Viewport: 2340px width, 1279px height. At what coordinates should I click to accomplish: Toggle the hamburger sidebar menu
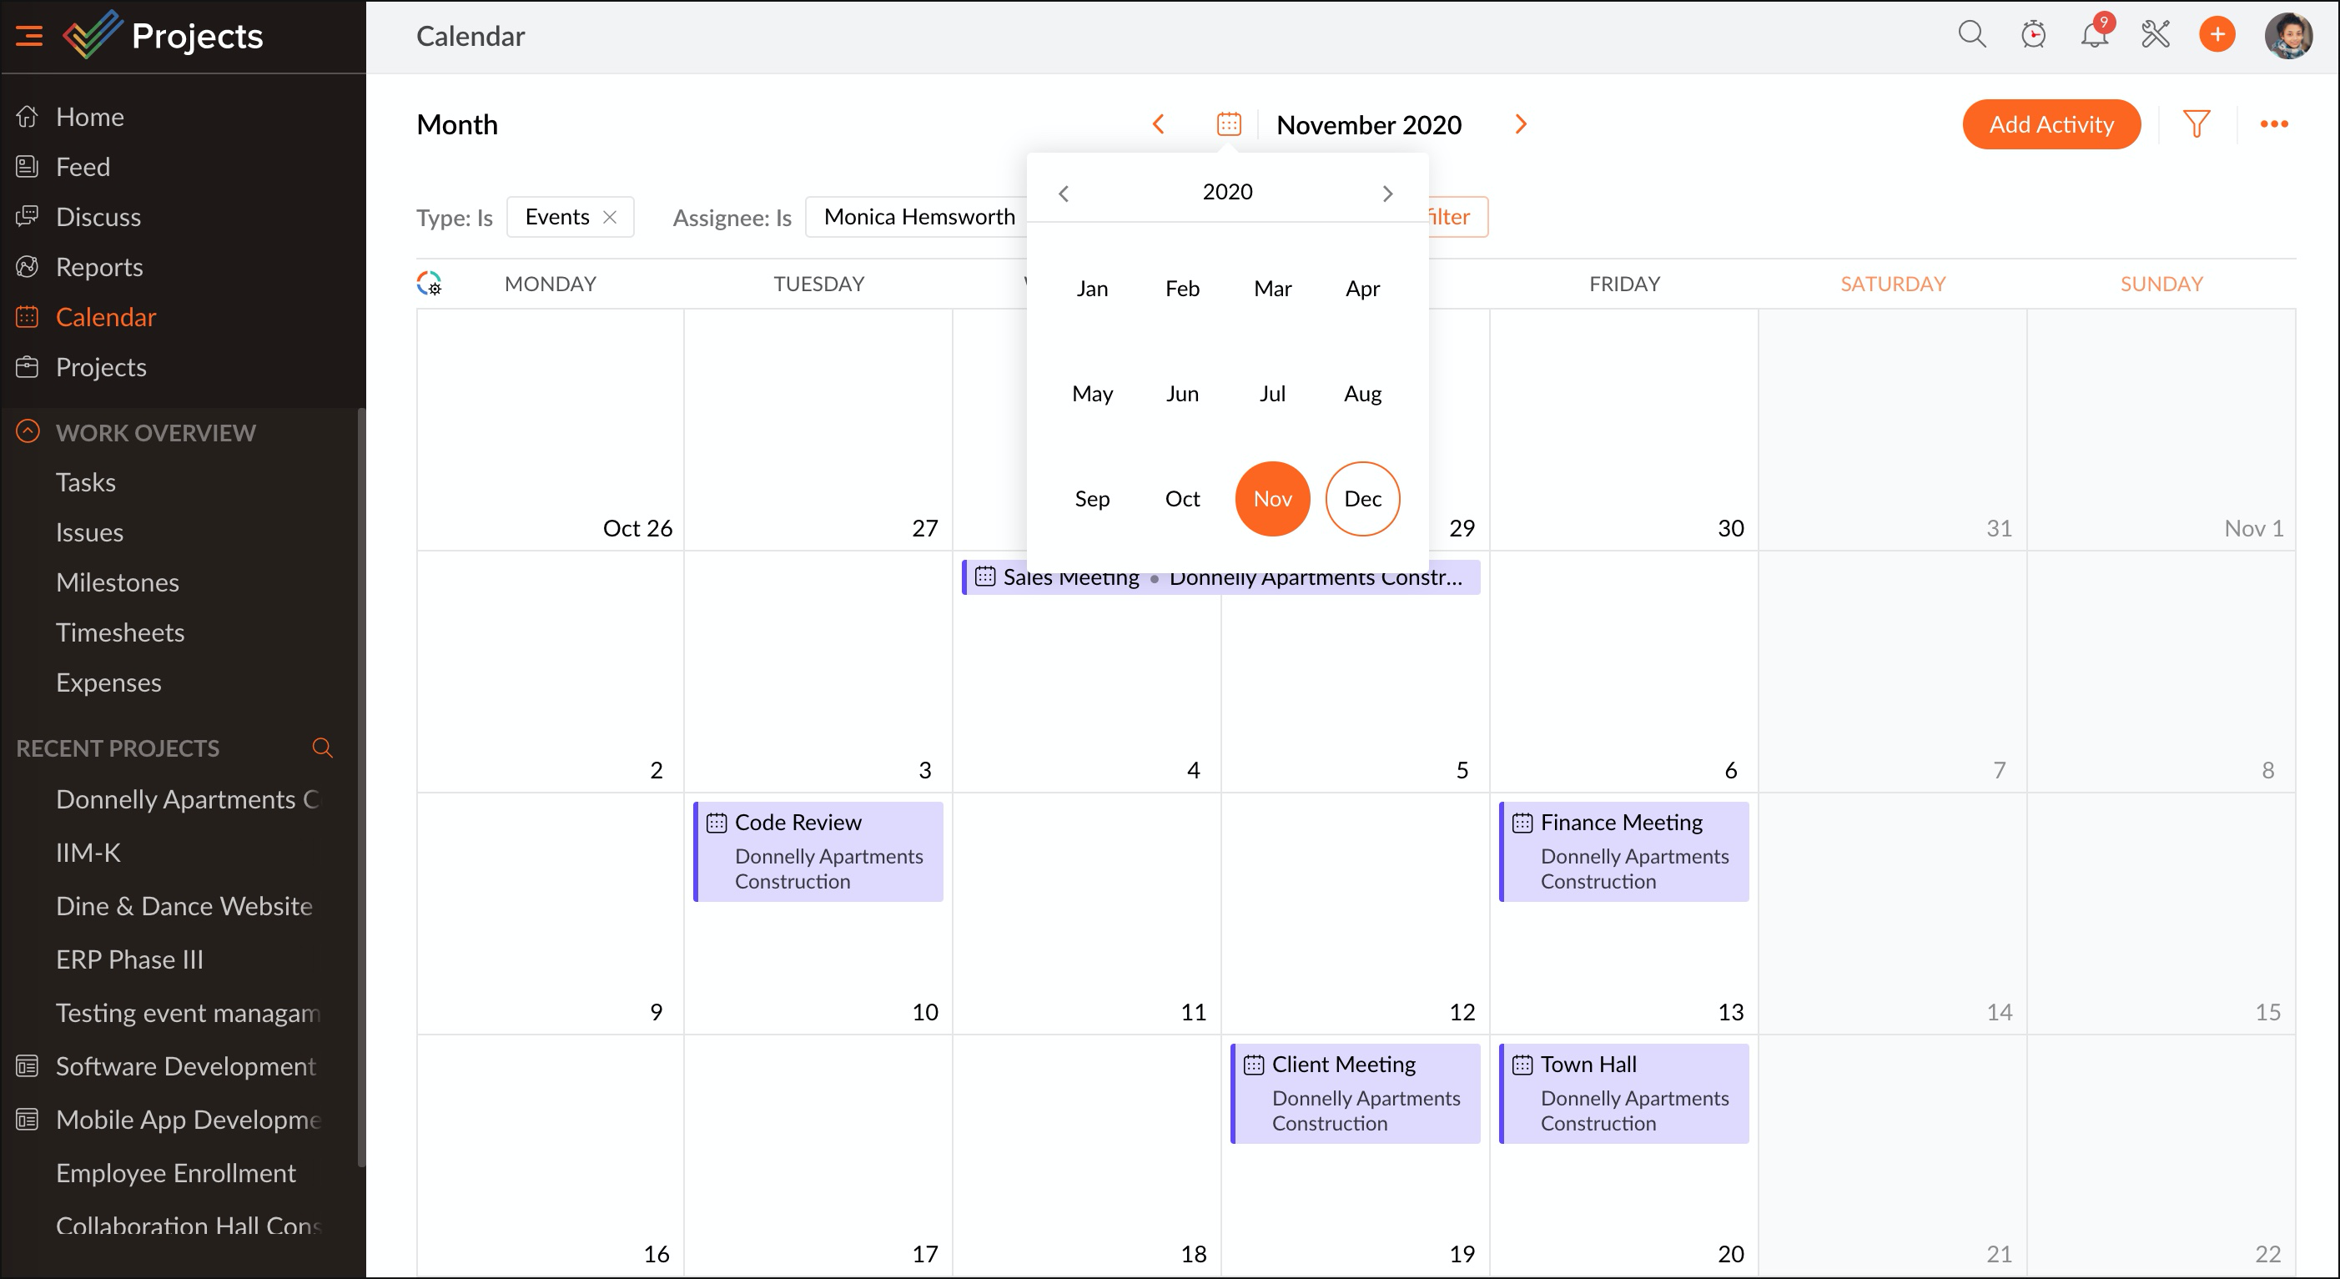(29, 35)
